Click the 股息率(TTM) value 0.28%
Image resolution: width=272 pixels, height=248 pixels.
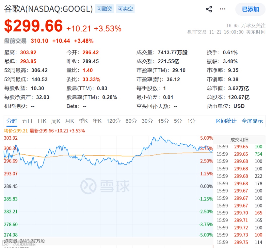tap(110, 97)
